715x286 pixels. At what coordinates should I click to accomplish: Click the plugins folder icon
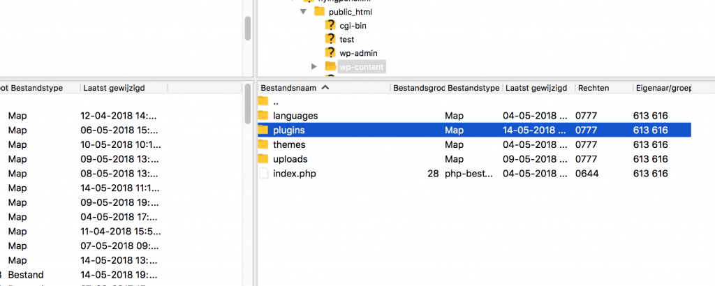[x=263, y=130]
